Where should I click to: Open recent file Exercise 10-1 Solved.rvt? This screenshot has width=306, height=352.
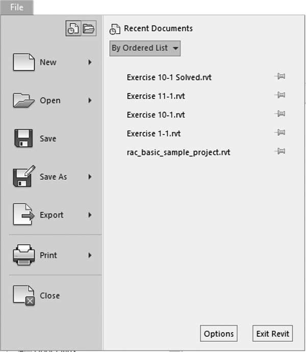click(169, 78)
